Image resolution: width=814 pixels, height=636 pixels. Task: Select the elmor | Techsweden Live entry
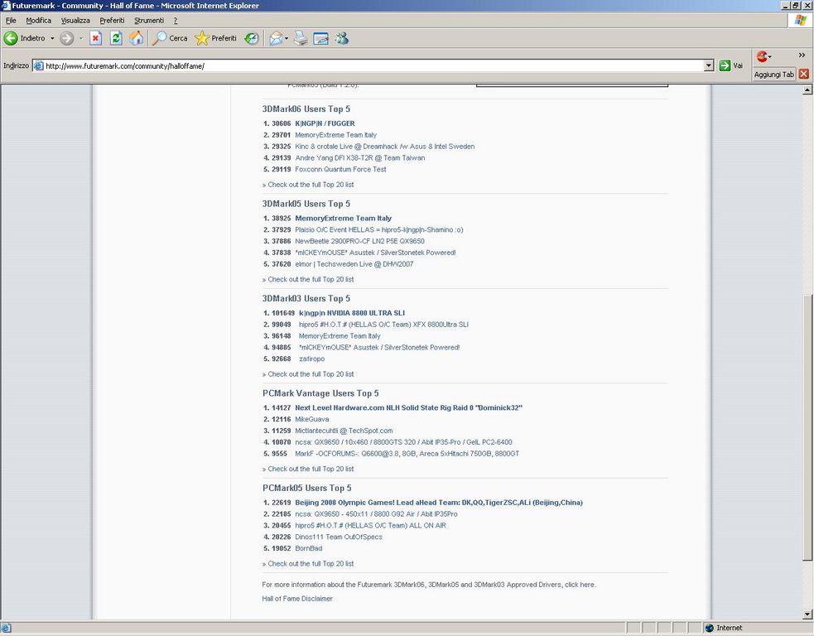(x=354, y=263)
